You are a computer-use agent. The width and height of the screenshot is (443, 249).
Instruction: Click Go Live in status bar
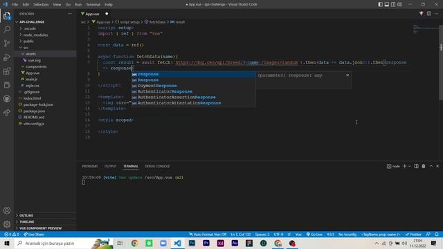[x=314, y=234]
